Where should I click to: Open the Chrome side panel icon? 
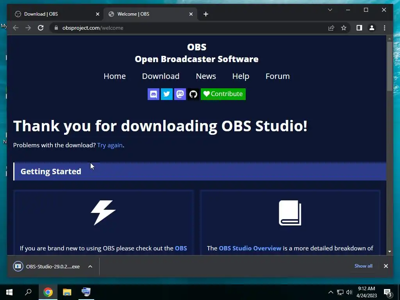[x=359, y=28]
